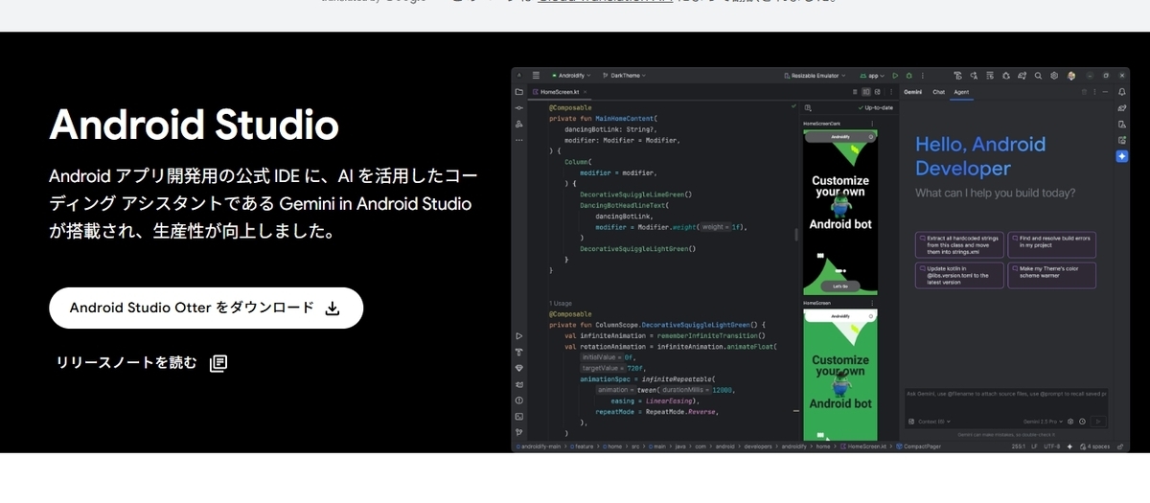Choose 'Make my Theme's color scheme warmer' suggestion

(1051, 276)
